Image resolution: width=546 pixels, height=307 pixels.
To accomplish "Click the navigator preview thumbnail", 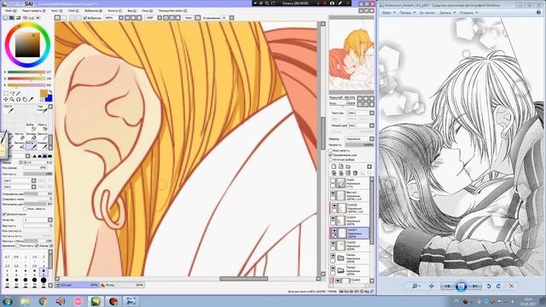I will tap(351, 55).
